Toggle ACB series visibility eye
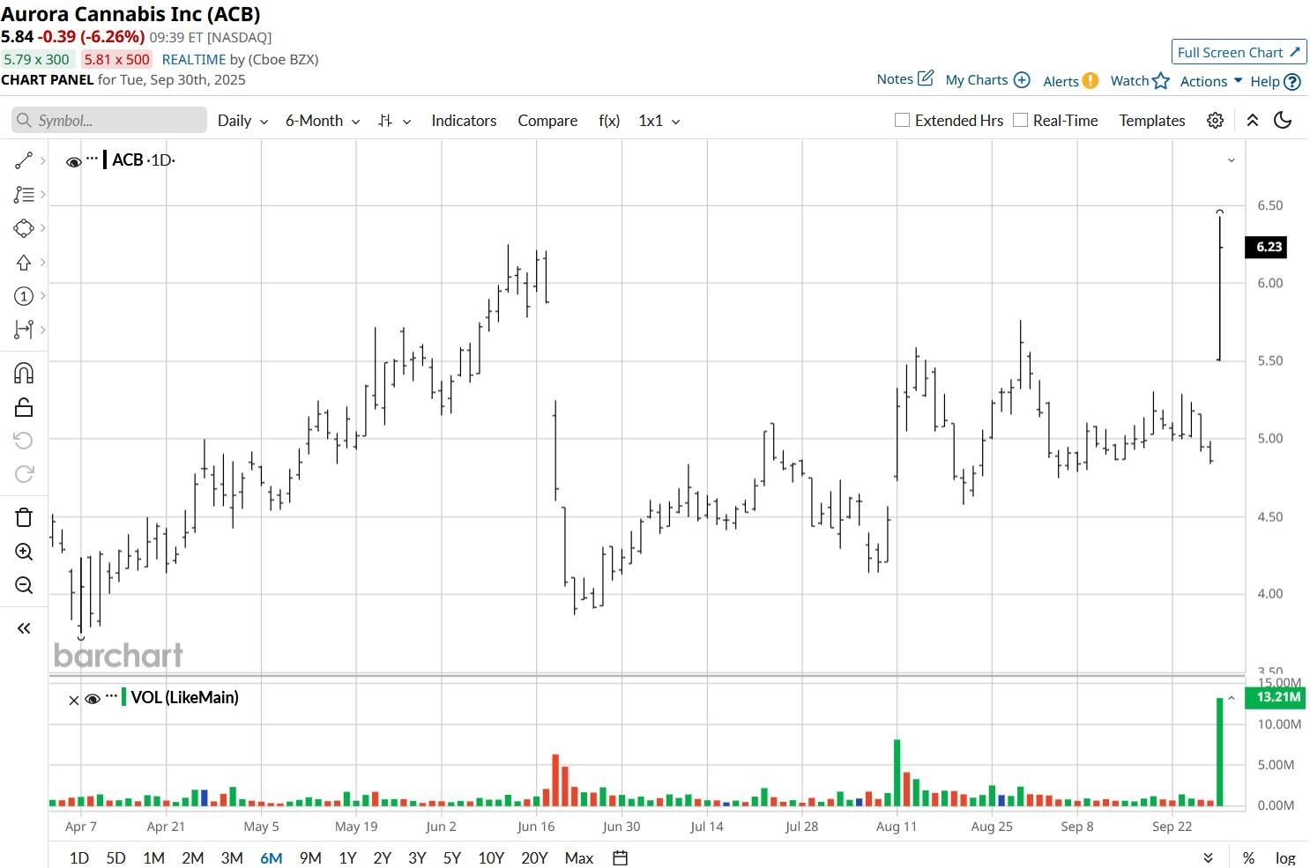Image resolution: width=1310 pixels, height=868 pixels. click(74, 161)
